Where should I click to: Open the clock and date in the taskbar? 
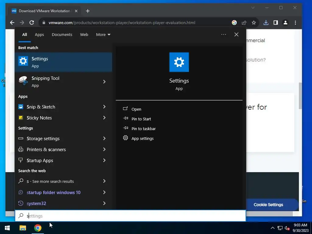pos(300,228)
